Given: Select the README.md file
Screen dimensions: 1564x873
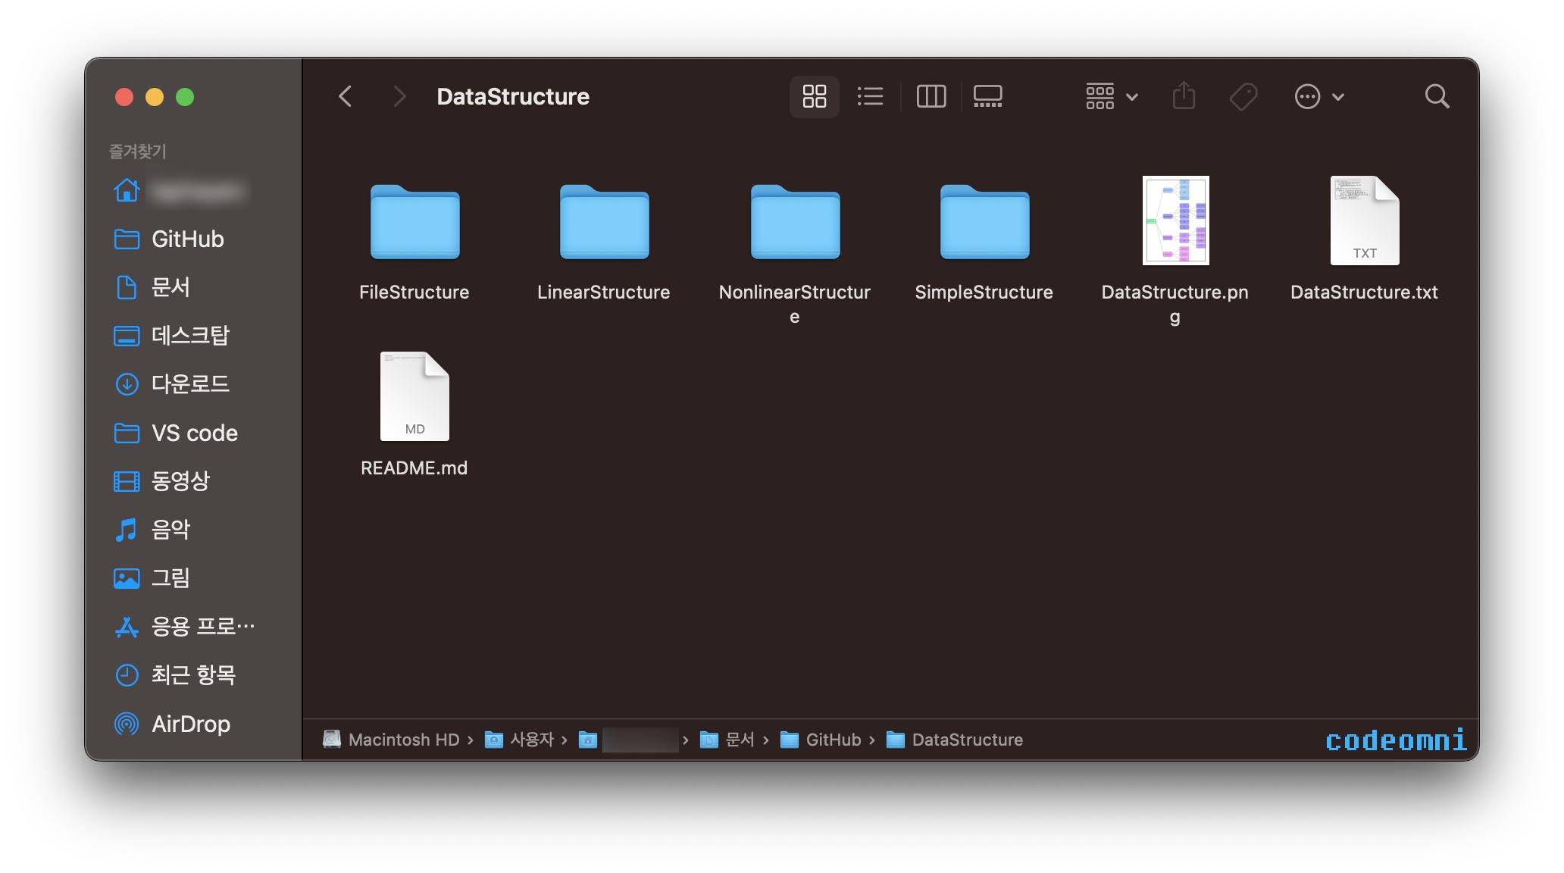Looking at the screenshot, I should [414, 397].
